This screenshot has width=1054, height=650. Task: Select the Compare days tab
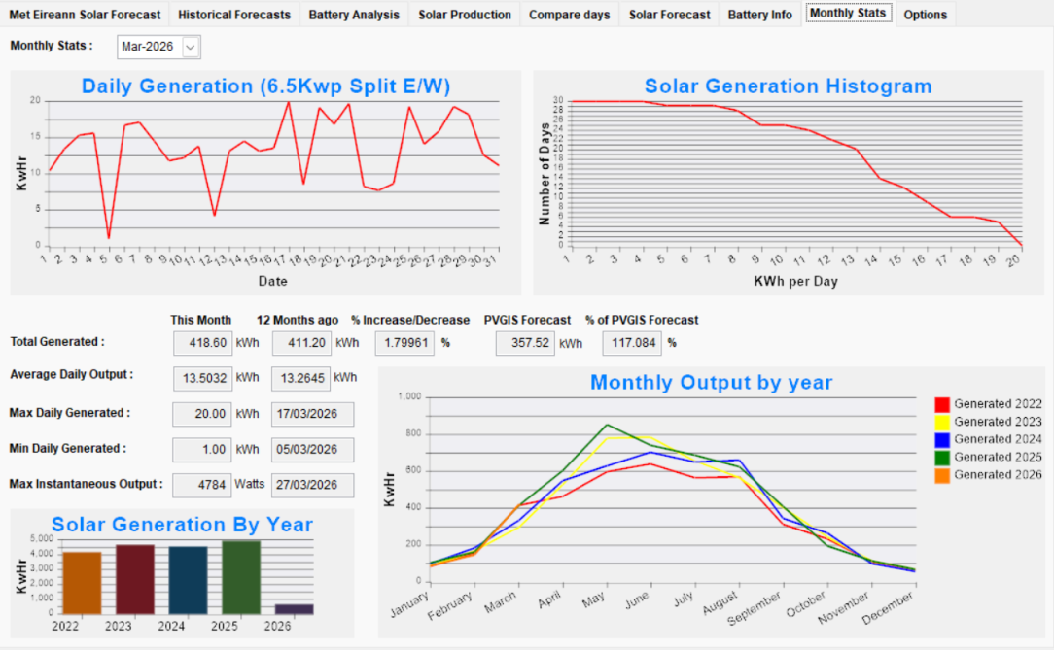pyautogui.click(x=569, y=15)
